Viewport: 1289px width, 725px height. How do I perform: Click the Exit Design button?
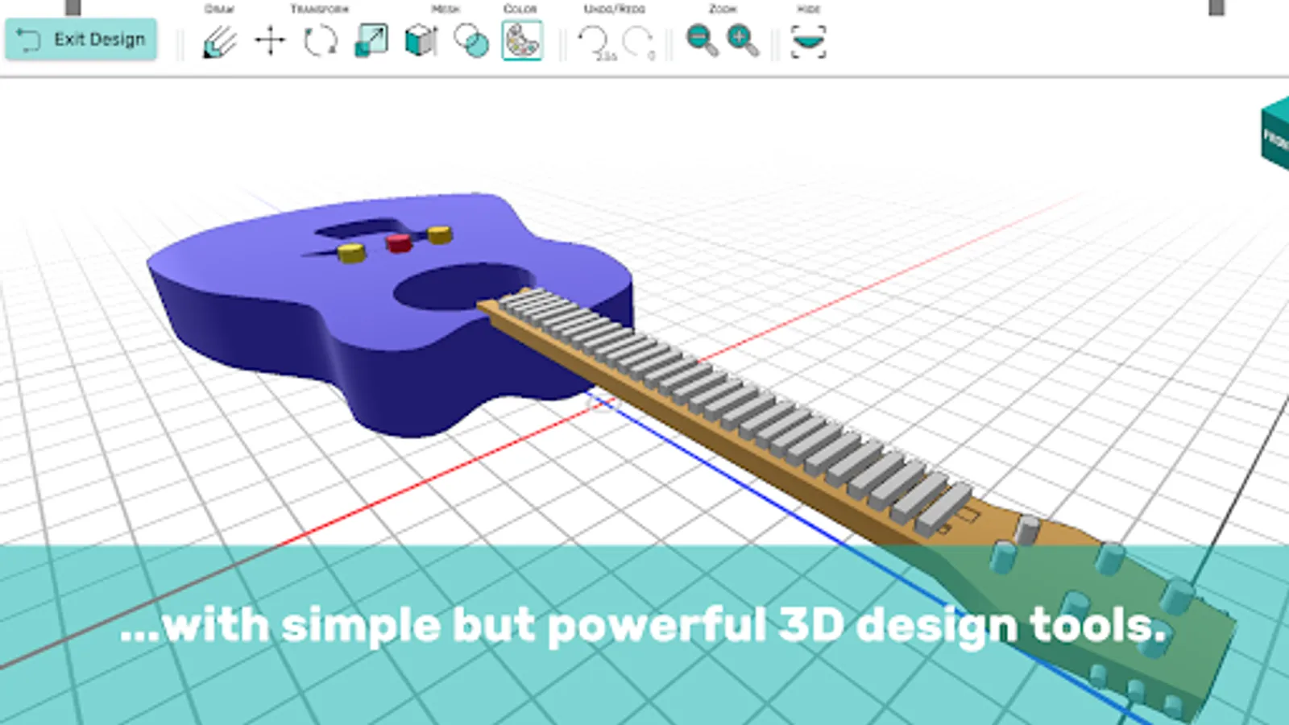[81, 39]
